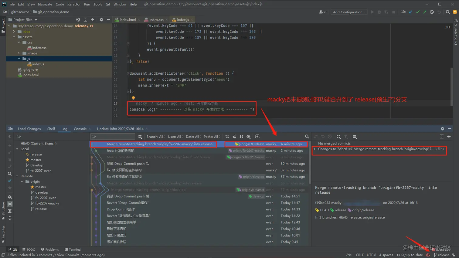Click the layout icon in changes toolbar
Screen dimensions: 459x258
(355, 137)
